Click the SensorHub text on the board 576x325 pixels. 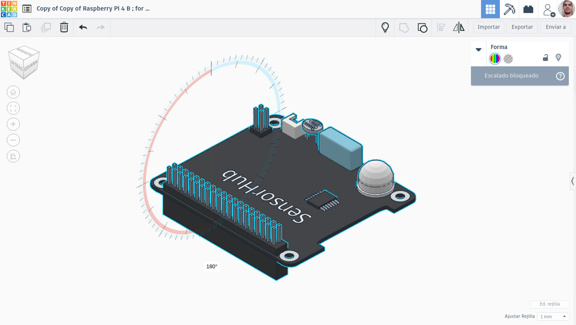point(267,196)
